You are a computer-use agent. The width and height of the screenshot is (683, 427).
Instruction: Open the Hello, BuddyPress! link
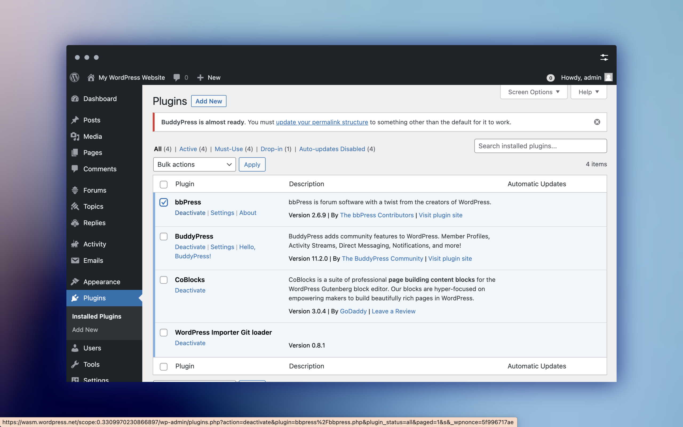[215, 251]
